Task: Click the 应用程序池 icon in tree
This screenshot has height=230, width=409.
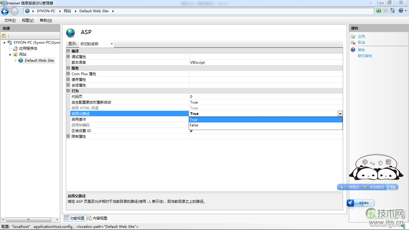Action: point(16,49)
